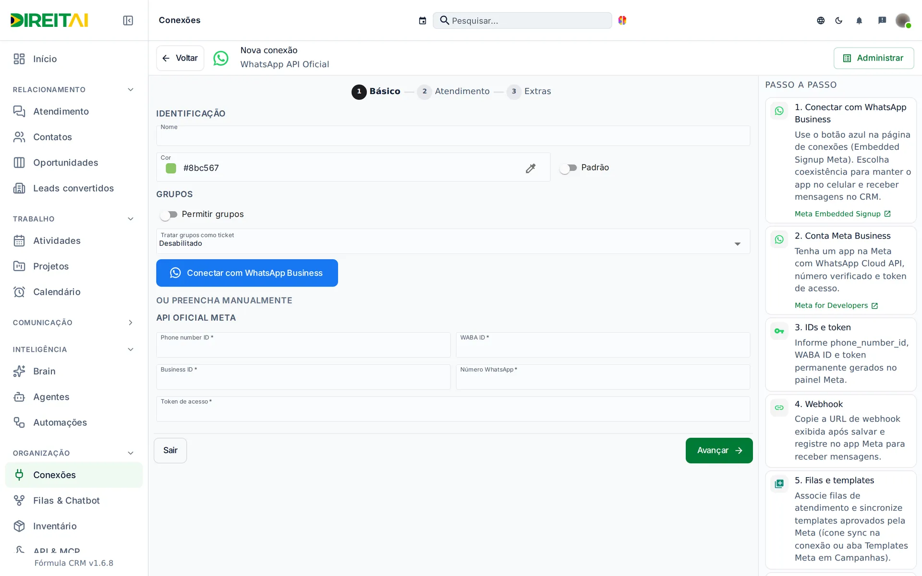Open Tratar grupos como ticket dropdown
Viewport: 922px width, 576px height.
[453, 241]
